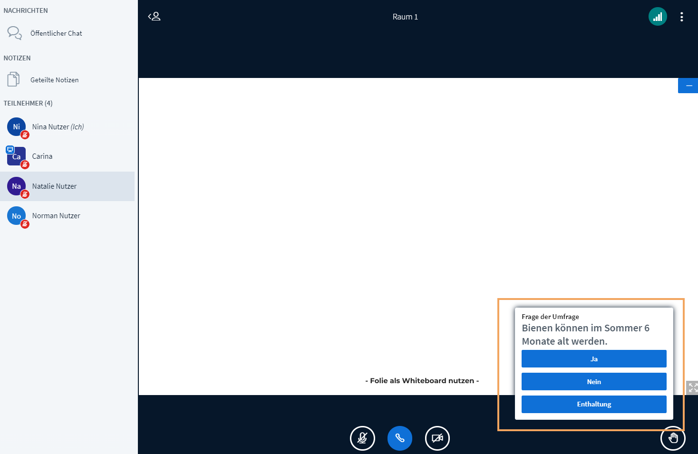Vote Nein in the poll
This screenshot has width=698, height=454.
(594, 382)
